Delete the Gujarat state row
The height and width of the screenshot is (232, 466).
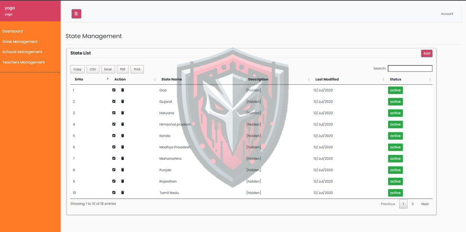point(123,101)
